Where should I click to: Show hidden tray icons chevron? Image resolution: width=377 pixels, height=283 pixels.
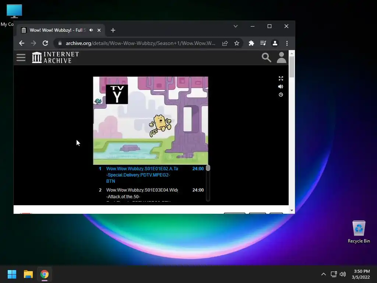(324, 274)
